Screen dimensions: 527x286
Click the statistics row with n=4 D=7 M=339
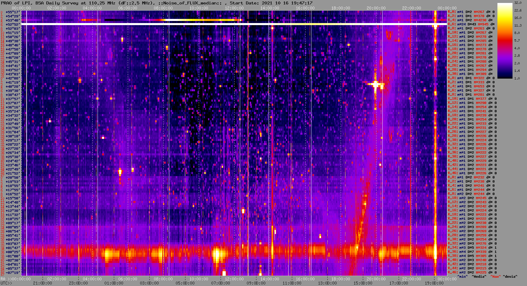coord(472,252)
